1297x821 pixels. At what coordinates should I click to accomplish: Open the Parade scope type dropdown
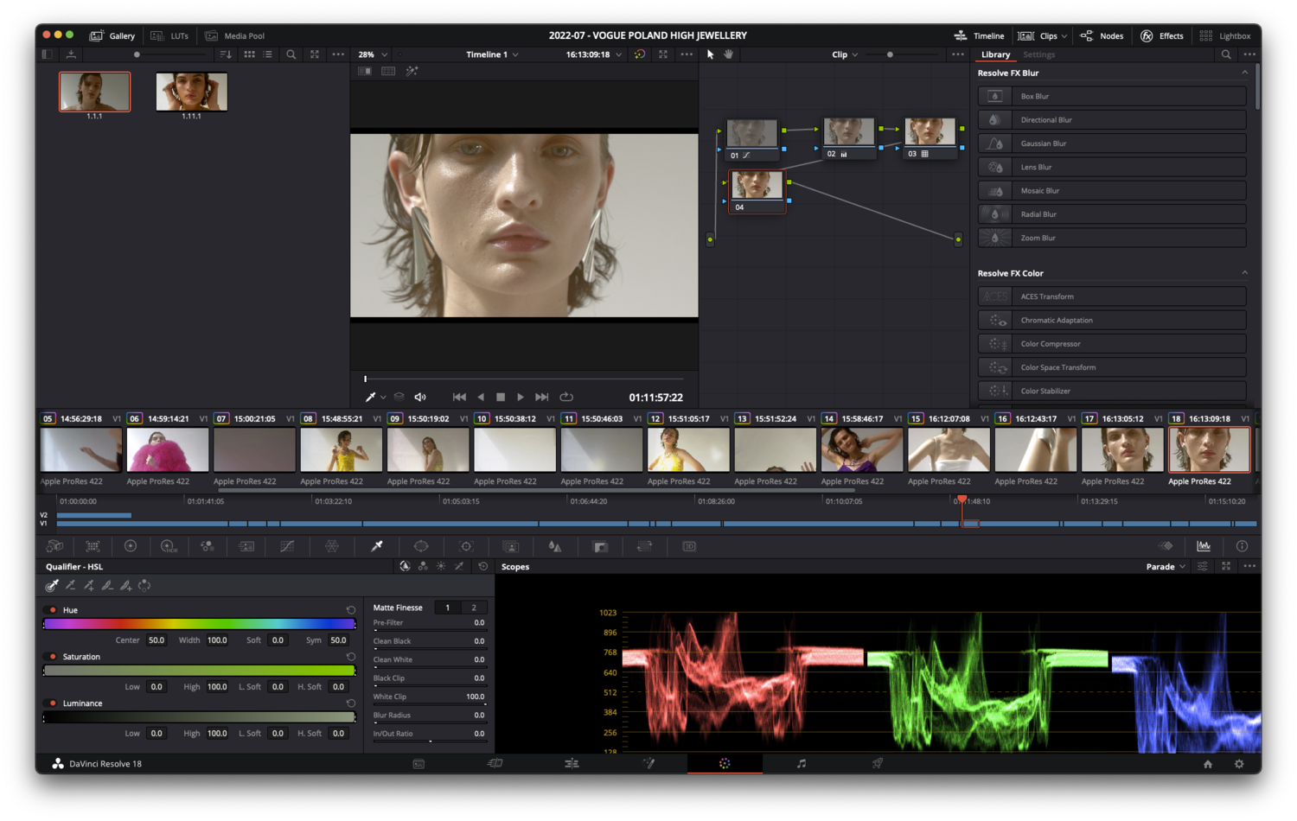(x=1166, y=567)
